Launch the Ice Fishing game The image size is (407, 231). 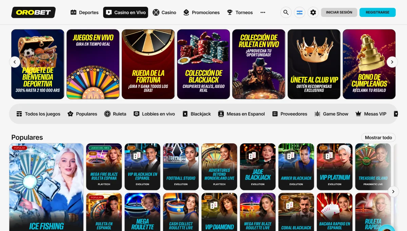(46, 188)
